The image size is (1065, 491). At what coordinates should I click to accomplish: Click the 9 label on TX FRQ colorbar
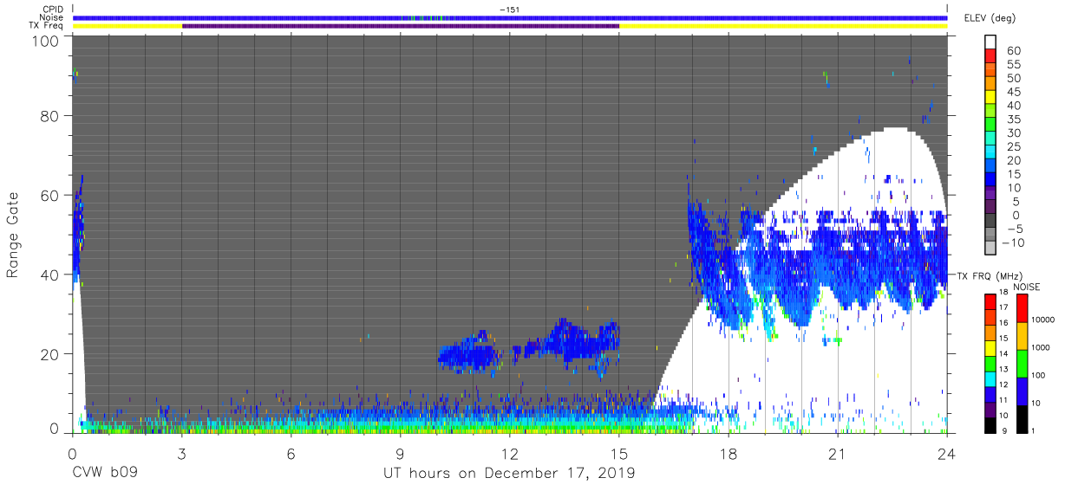[x=1006, y=430]
